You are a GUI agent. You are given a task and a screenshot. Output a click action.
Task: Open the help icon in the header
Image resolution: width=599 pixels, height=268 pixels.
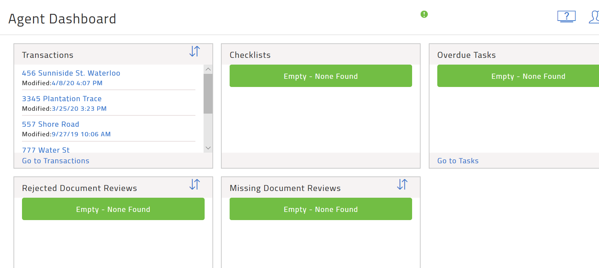click(x=566, y=16)
